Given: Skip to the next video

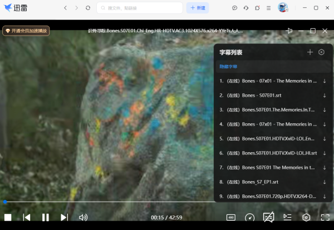Looking at the screenshot, I should point(65,217).
